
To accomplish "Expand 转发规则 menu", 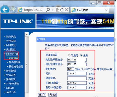I will pyautogui.click(x=11, y=71).
